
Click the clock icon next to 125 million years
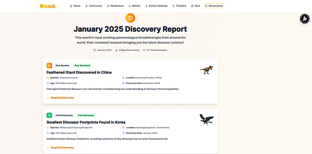tap(48, 83)
